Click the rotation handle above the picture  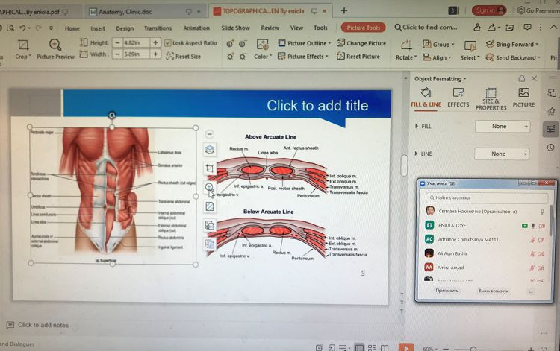[x=112, y=115]
